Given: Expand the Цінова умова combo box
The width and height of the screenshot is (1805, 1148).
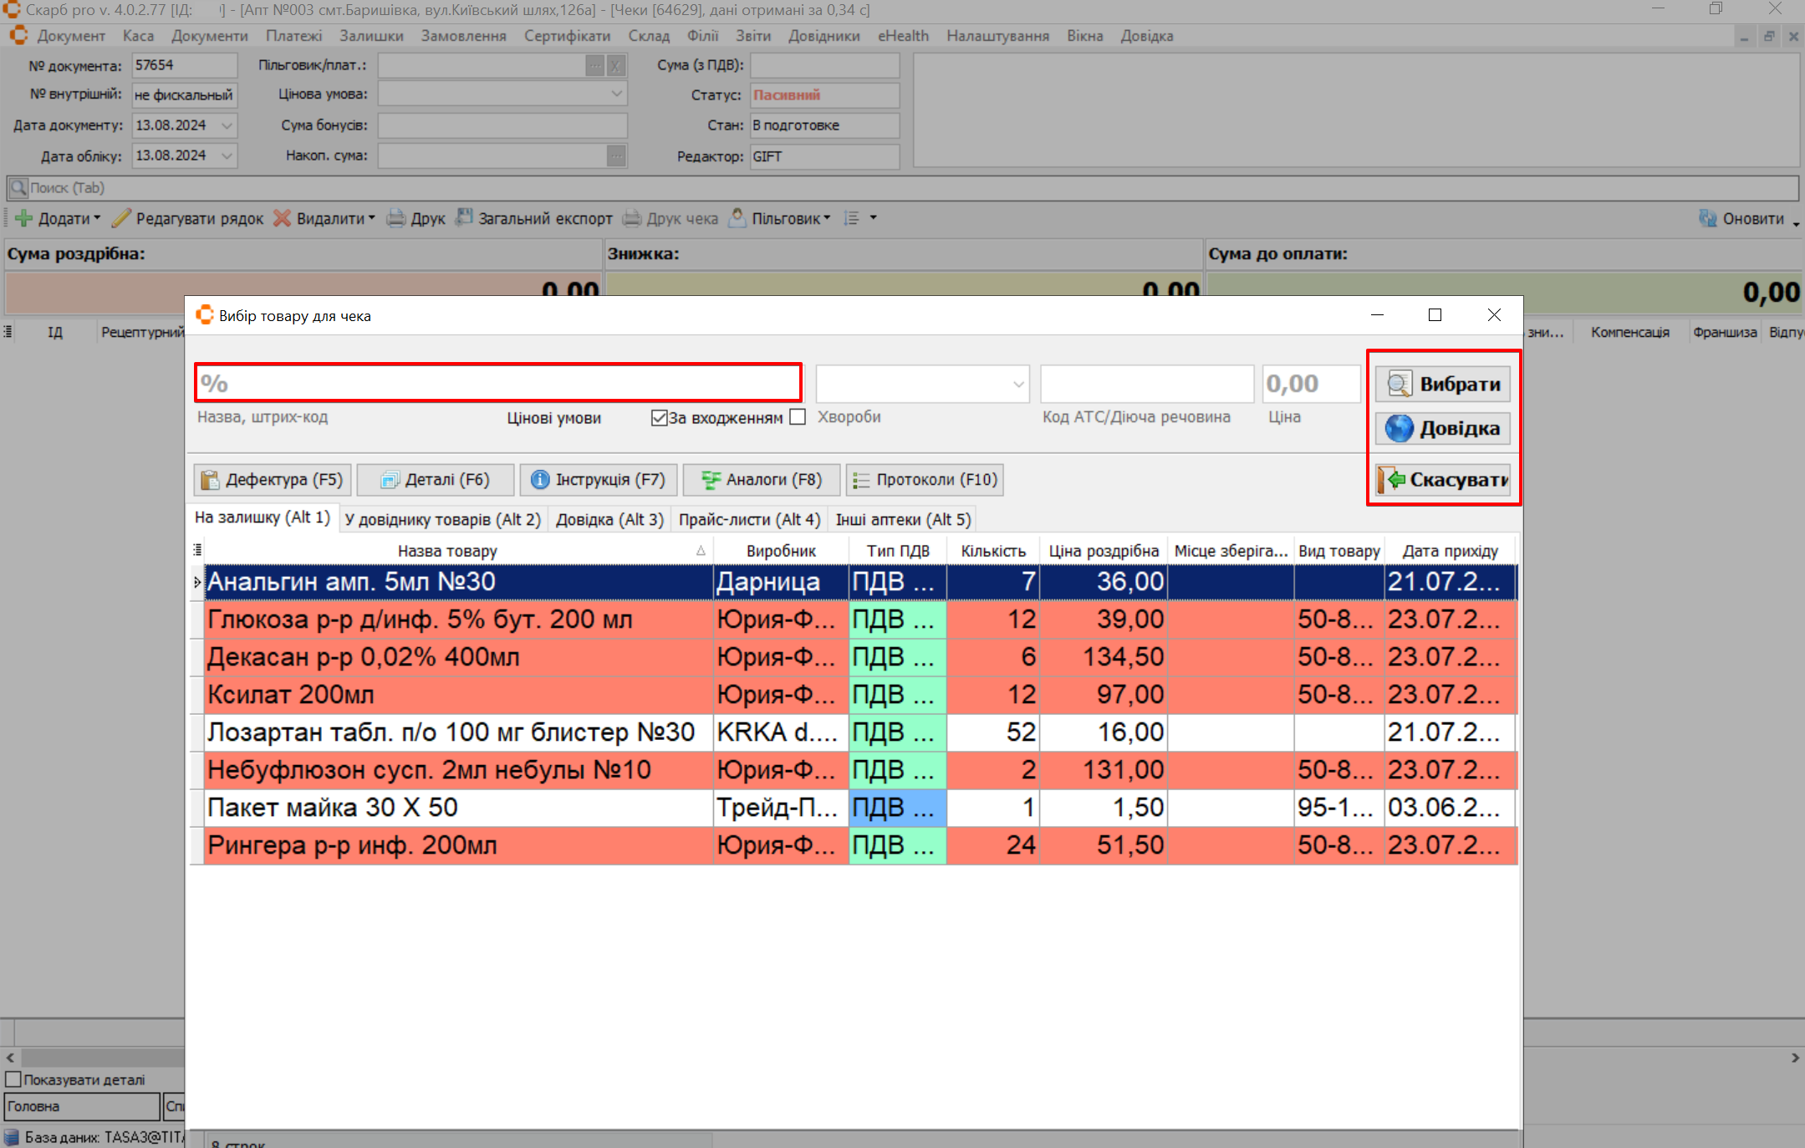Looking at the screenshot, I should [x=616, y=94].
